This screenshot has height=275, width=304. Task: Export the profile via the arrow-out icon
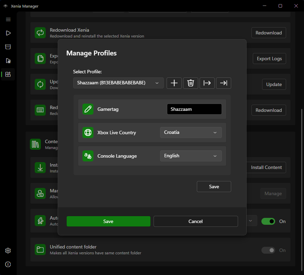pyautogui.click(x=207, y=83)
